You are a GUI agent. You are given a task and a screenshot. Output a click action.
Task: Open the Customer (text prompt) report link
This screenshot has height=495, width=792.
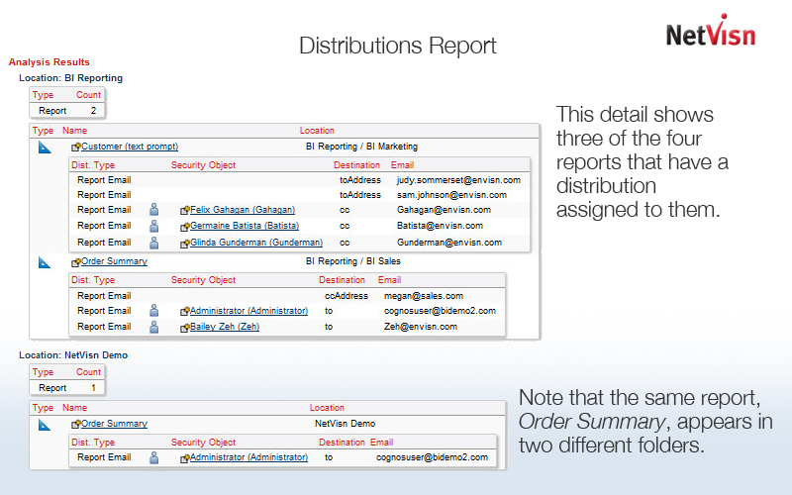click(x=130, y=147)
